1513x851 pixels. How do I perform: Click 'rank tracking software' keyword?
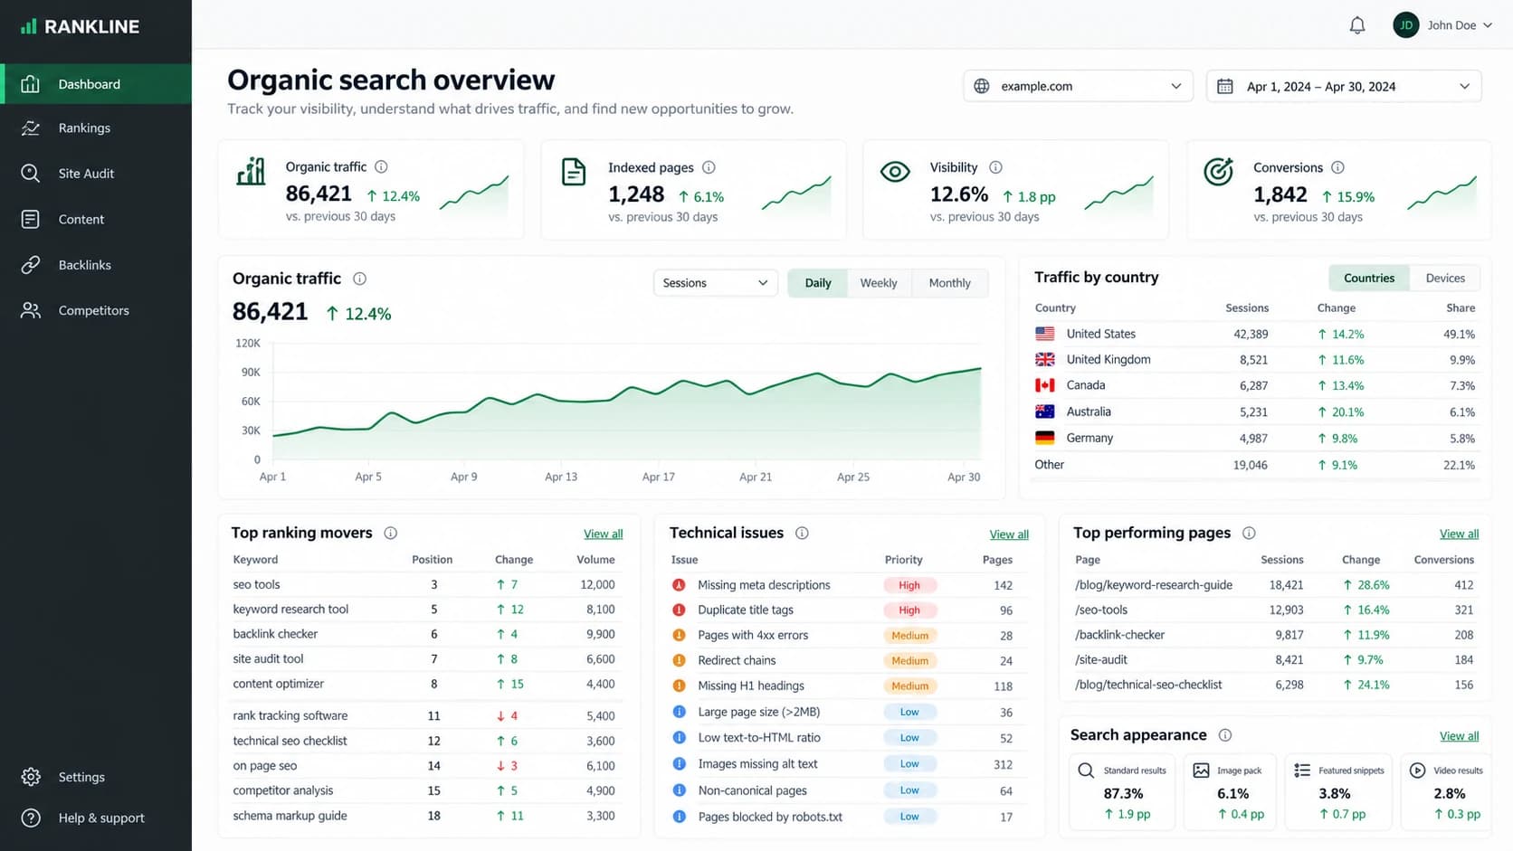290,715
